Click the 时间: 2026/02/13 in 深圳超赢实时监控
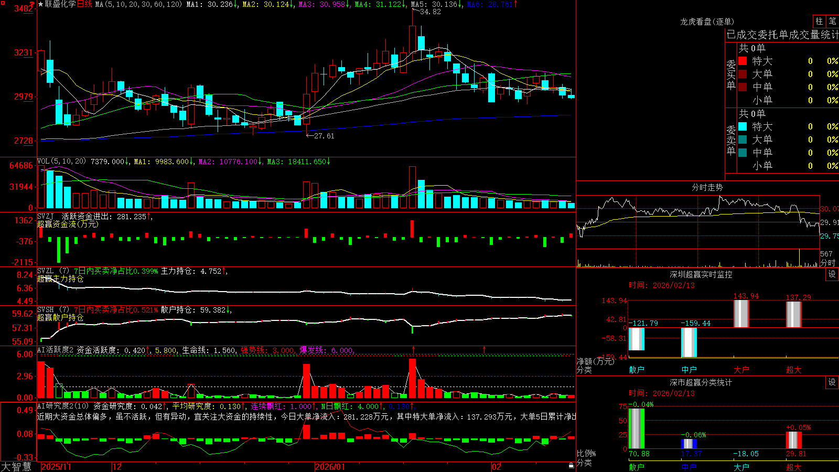The height and width of the screenshot is (472, 839). click(x=662, y=285)
